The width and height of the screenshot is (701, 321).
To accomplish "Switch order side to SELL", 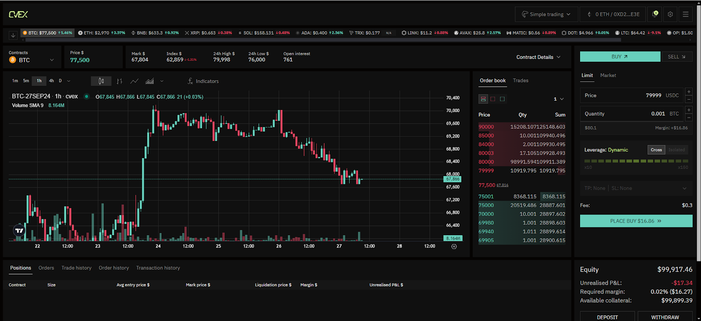I will [x=676, y=56].
